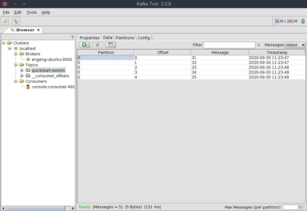307x211 pixels.
Task: Collapse the Brokers folder in tree
Action: pos(16,54)
